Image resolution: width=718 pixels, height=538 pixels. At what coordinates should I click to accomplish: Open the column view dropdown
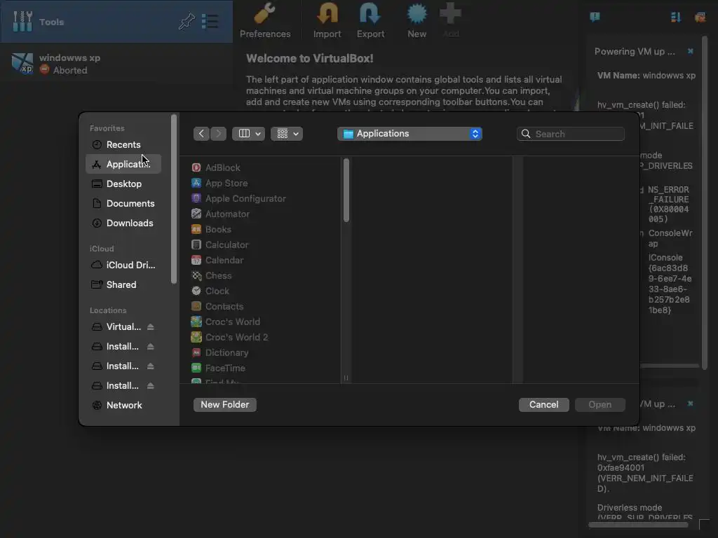(249, 134)
